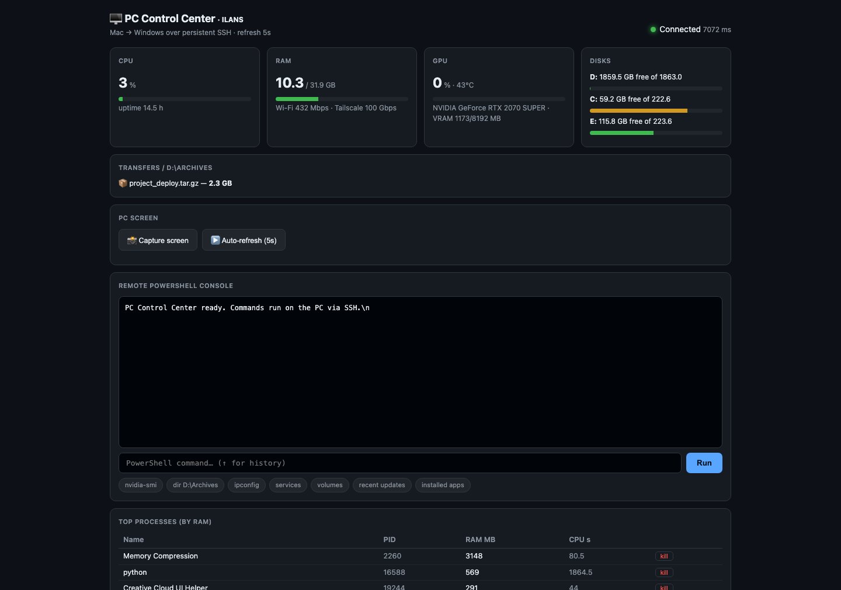Click the E: disk usage bar
The image size is (841, 590).
tap(656, 133)
